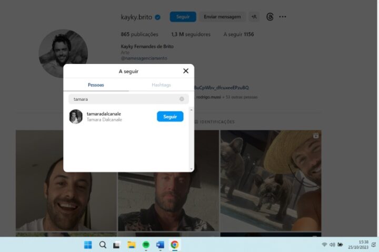Open the three-dots profile options menu
This screenshot has width=379, height=252.
click(x=283, y=17)
